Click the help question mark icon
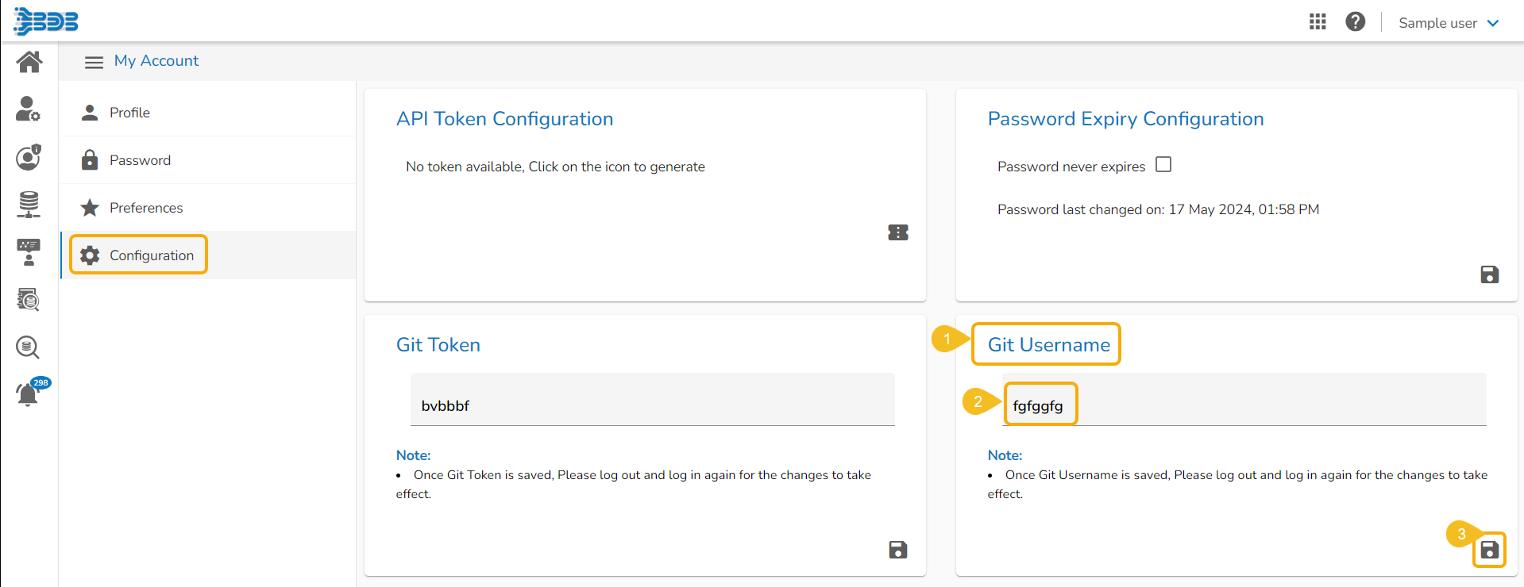The image size is (1524, 587). (1355, 22)
